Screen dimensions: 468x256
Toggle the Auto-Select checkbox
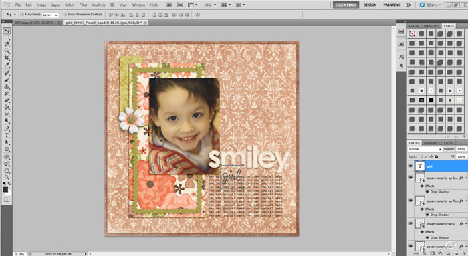tap(22, 14)
